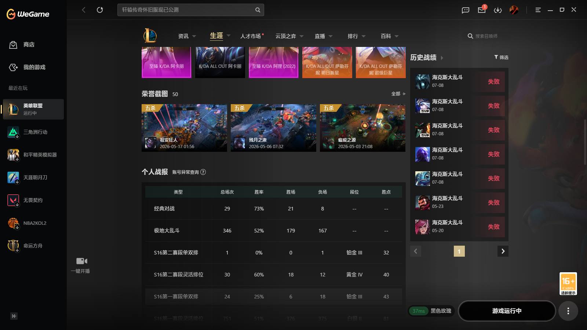Image resolution: width=587 pixels, height=330 pixels.
Task: Click the 账号异常查询 link
Action: pos(186,172)
